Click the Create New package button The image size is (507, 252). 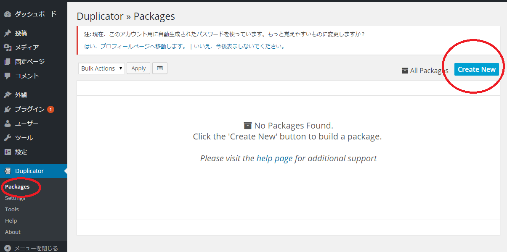click(x=476, y=69)
